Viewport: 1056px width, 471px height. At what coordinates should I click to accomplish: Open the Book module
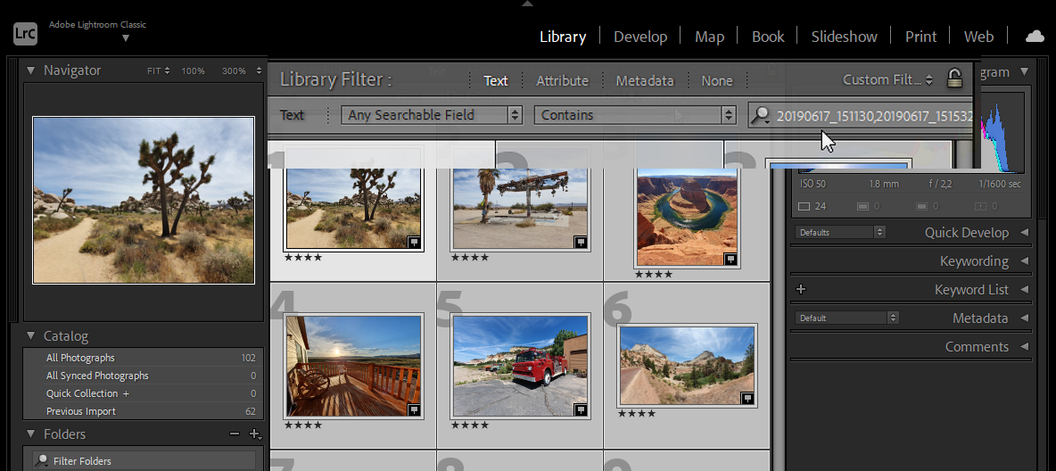768,37
